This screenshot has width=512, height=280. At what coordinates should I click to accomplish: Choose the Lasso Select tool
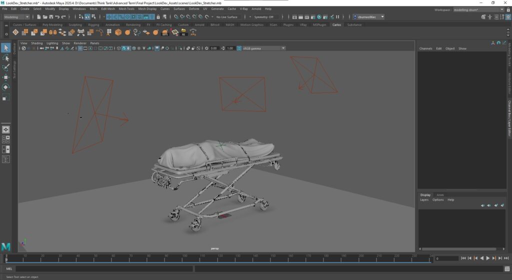pyautogui.click(x=5, y=58)
